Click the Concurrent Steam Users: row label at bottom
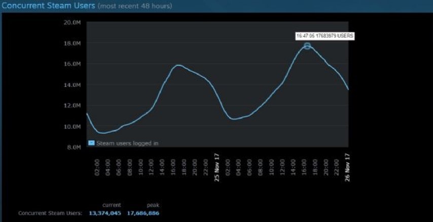This screenshot has width=433, height=222. pyautogui.click(x=50, y=213)
